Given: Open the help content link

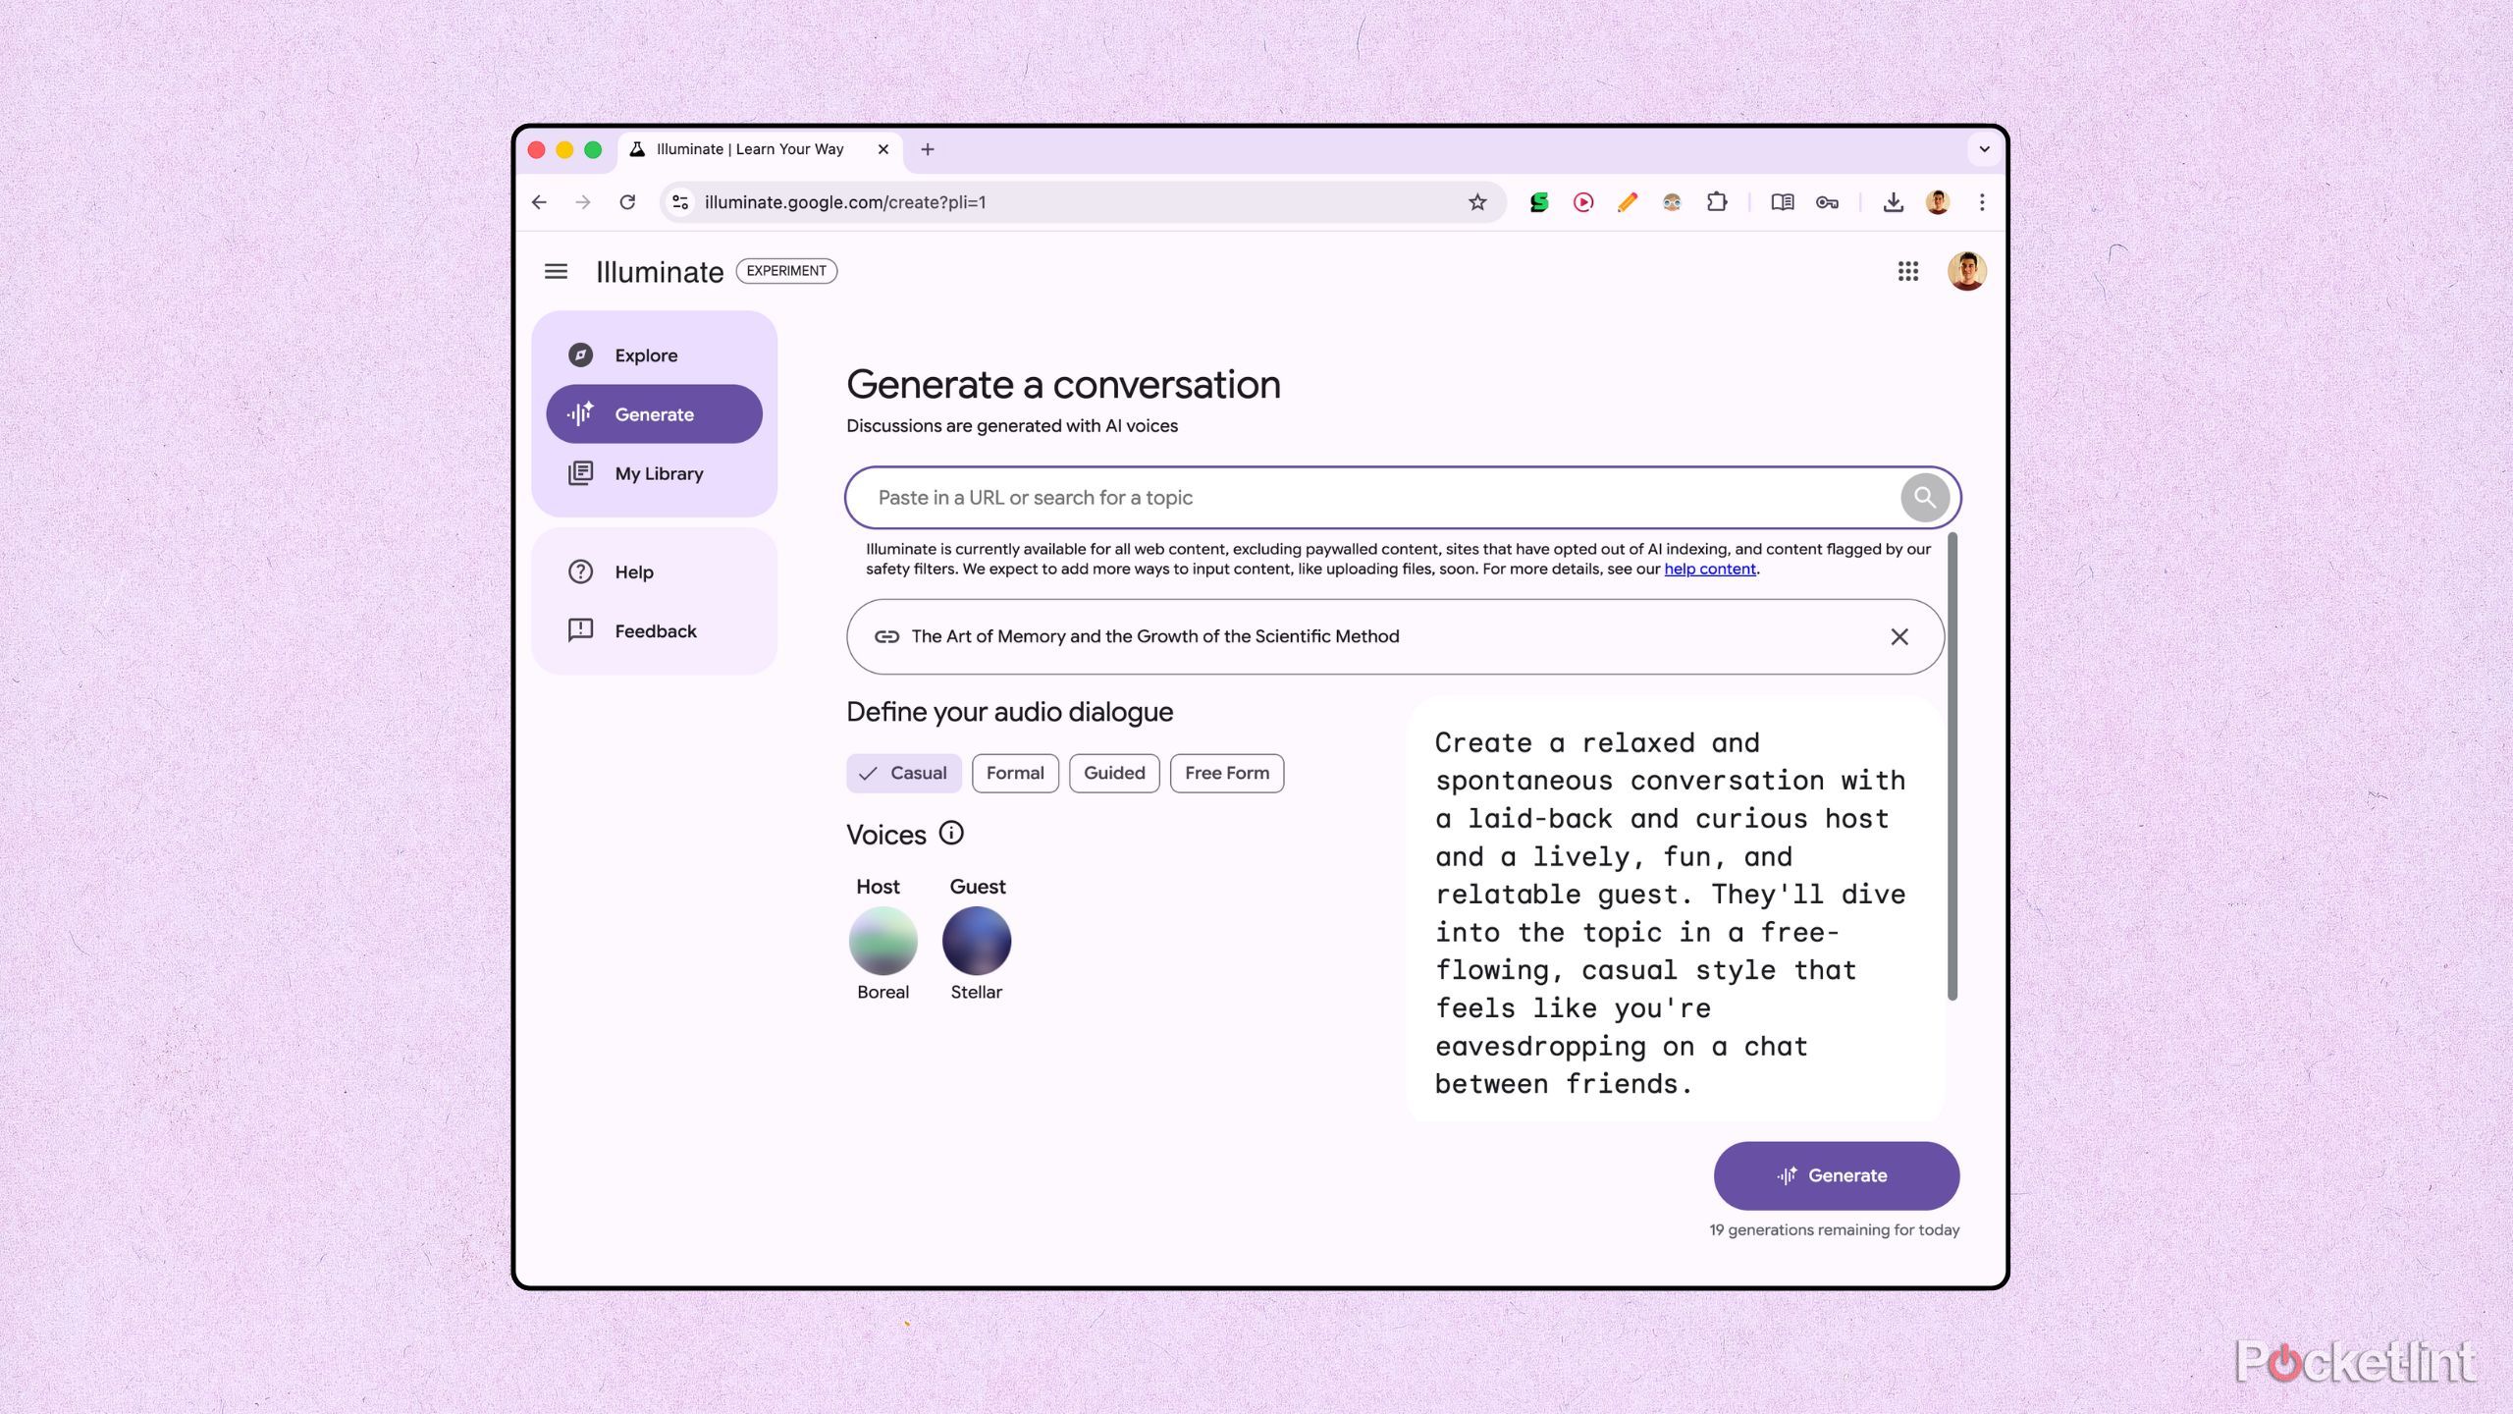Looking at the screenshot, I should 1709,570.
